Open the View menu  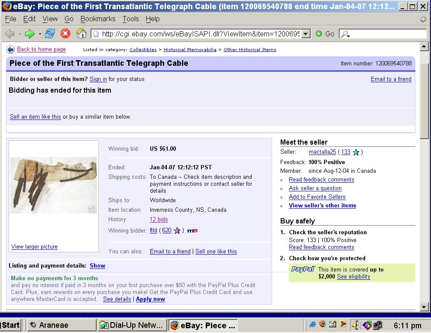tap(50, 19)
